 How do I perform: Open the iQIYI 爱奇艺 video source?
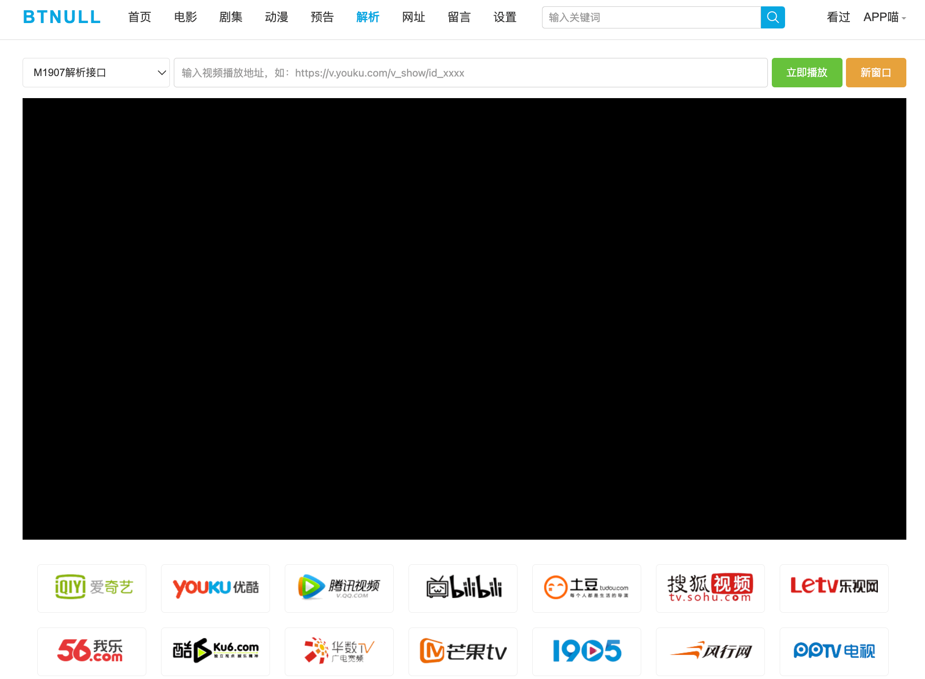[91, 588]
